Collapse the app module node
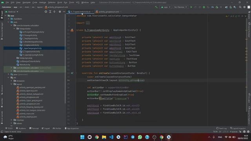The width and height of the screenshot is (251, 141). click(5, 16)
